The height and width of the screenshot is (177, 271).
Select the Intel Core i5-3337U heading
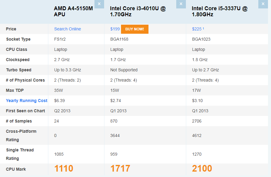click(x=219, y=11)
